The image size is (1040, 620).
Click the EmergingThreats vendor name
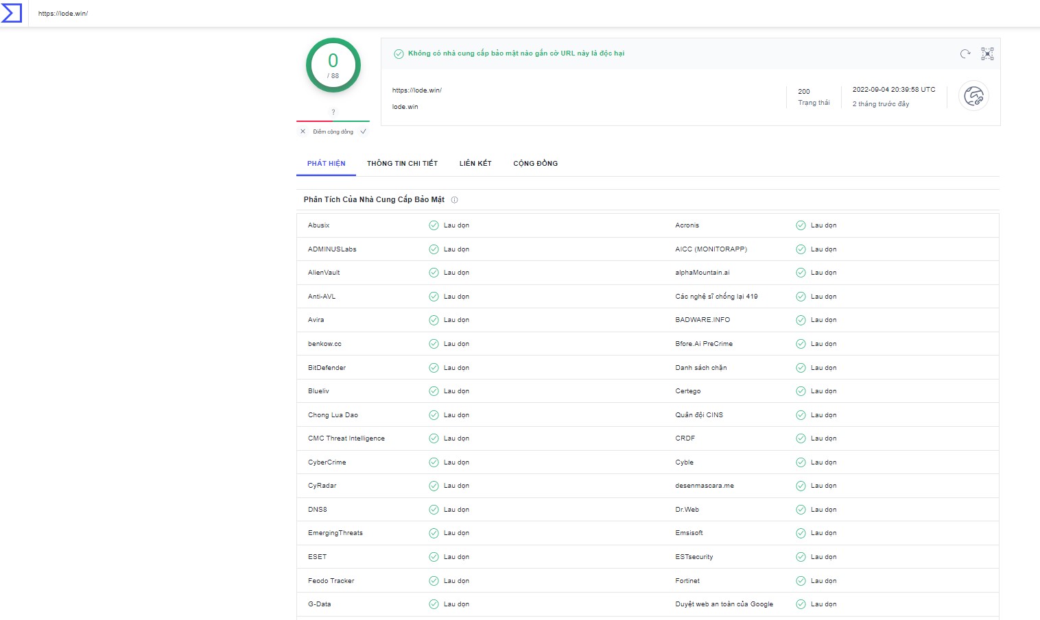(335, 533)
